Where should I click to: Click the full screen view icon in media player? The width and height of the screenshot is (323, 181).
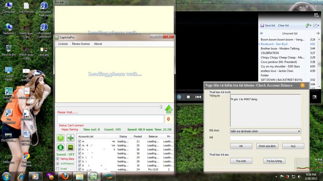(x=315, y=97)
